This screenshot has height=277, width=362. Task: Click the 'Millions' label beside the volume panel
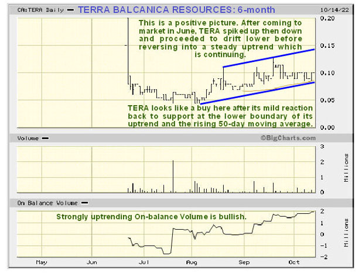[346, 168]
